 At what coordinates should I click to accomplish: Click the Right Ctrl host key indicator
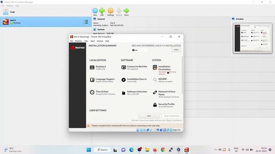(x=177, y=130)
